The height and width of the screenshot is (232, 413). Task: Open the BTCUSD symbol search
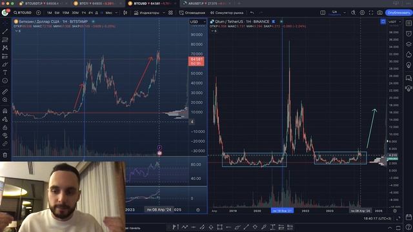click(x=23, y=13)
